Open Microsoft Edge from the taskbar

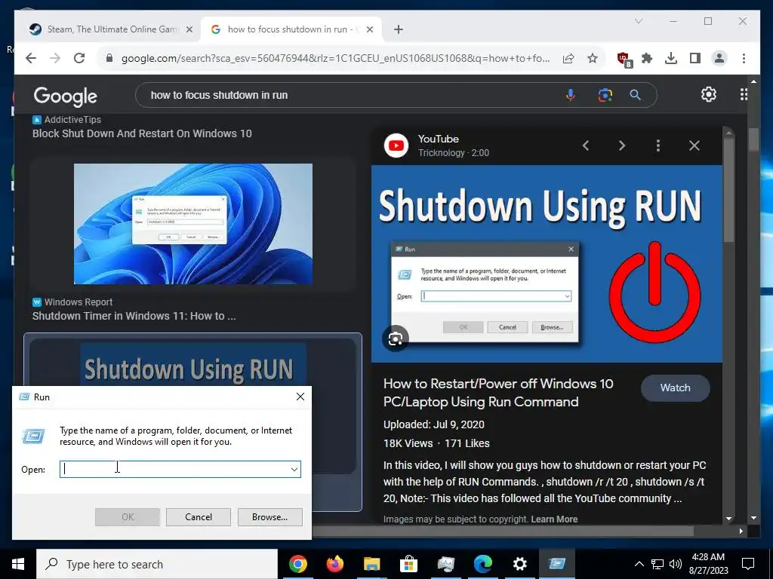click(482, 564)
